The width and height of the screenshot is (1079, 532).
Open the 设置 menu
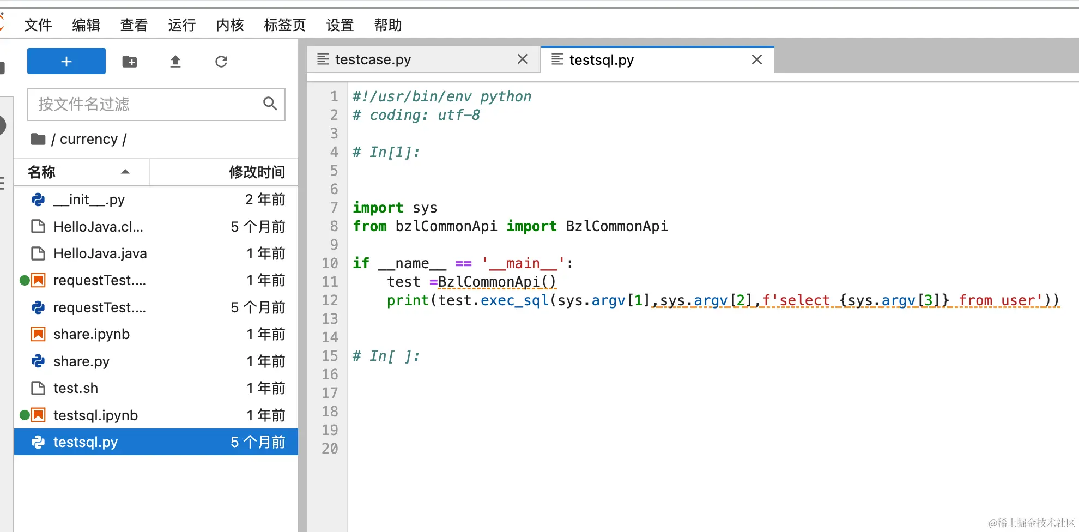(x=340, y=25)
